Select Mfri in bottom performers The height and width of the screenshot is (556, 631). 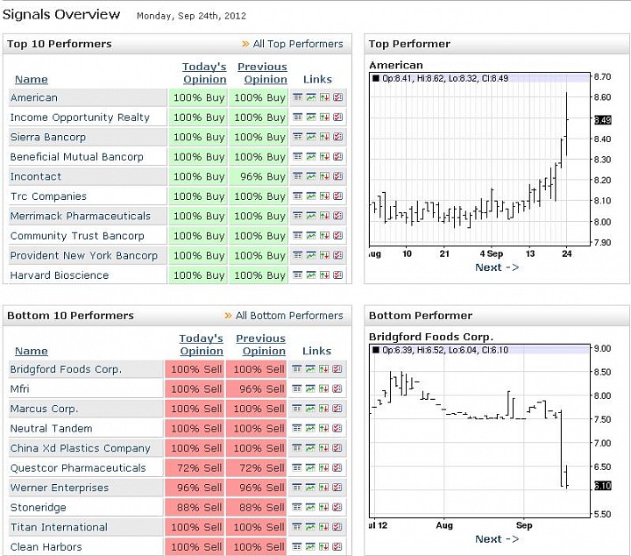[19, 388]
